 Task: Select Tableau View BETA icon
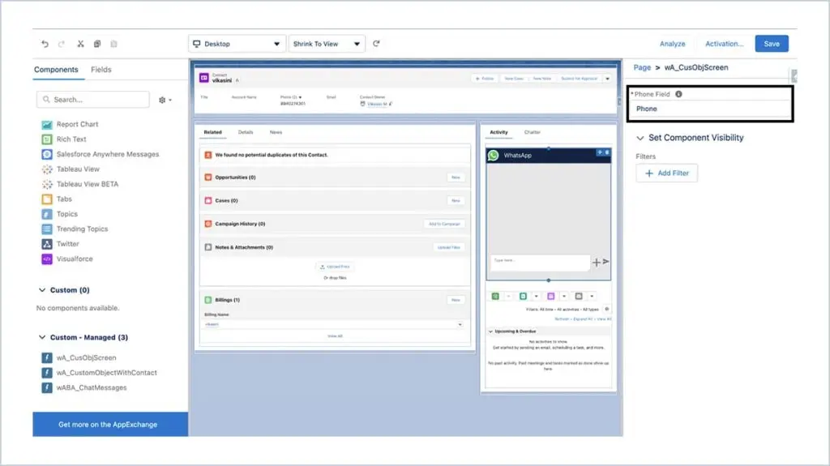tap(47, 184)
